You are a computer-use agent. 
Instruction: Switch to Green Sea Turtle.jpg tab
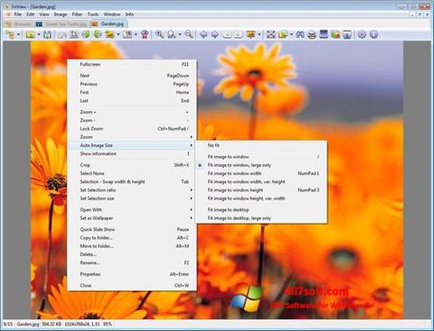click(61, 24)
